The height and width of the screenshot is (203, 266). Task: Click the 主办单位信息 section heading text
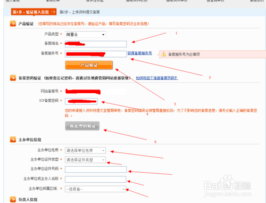tap(30, 140)
